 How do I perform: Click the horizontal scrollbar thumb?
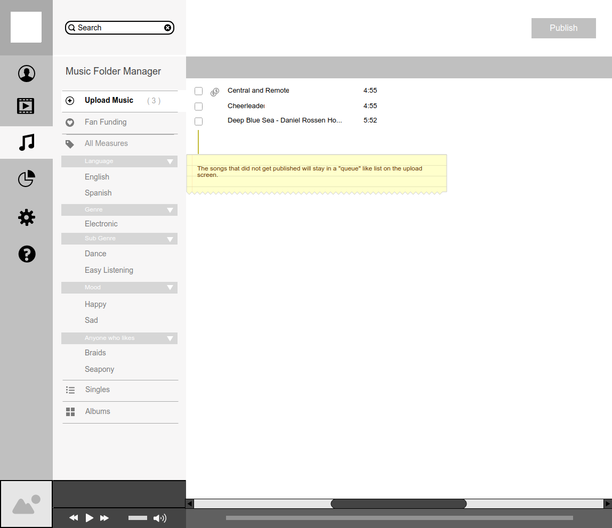pyautogui.click(x=399, y=504)
